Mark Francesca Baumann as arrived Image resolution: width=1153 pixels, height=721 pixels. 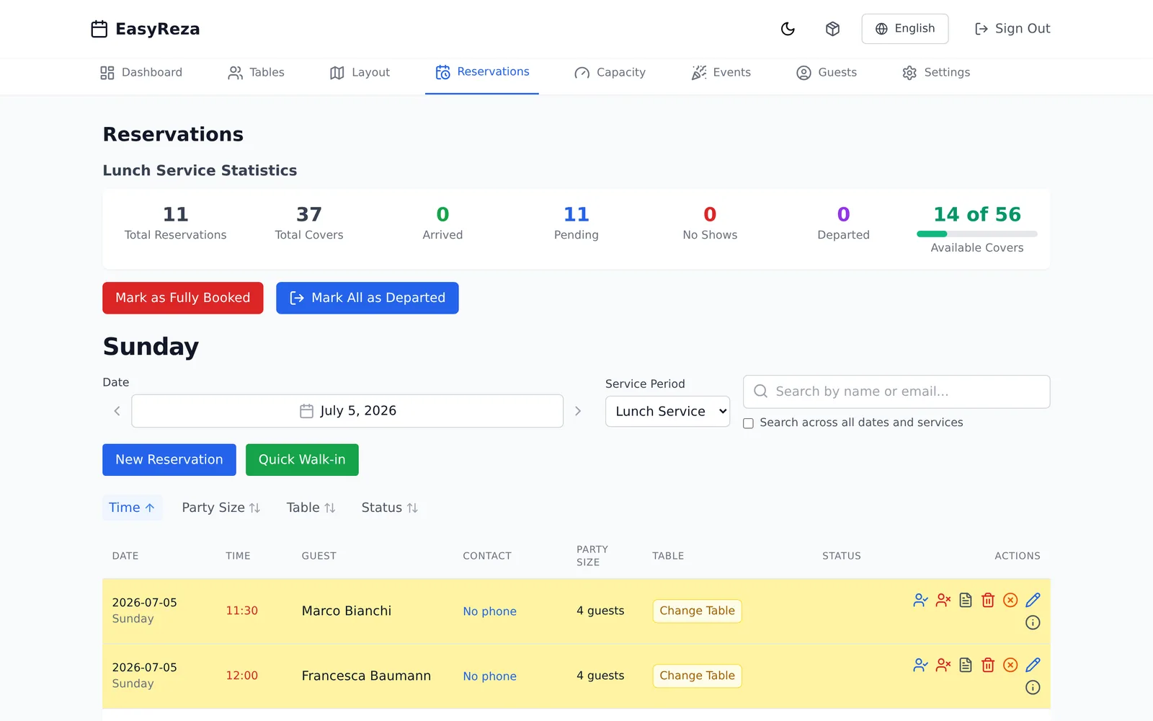(x=920, y=665)
